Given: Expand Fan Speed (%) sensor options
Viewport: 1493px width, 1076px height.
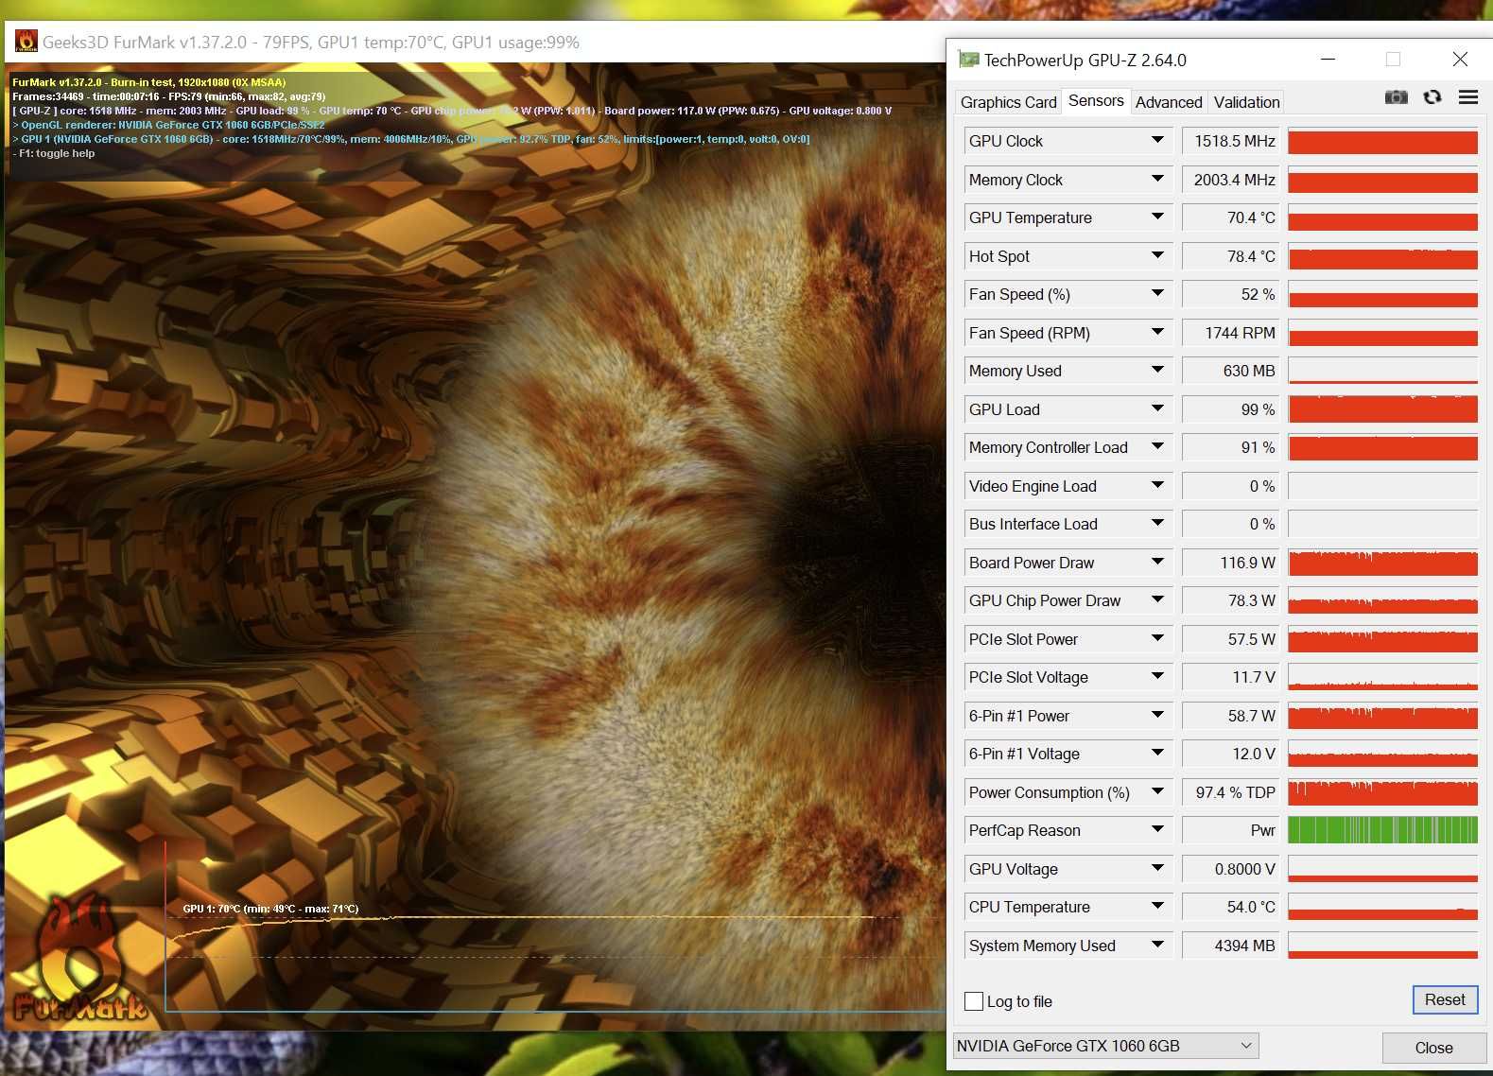Looking at the screenshot, I should click(1157, 293).
